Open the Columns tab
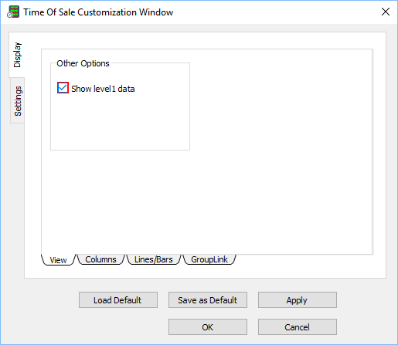The height and width of the screenshot is (345, 398). 100,259
